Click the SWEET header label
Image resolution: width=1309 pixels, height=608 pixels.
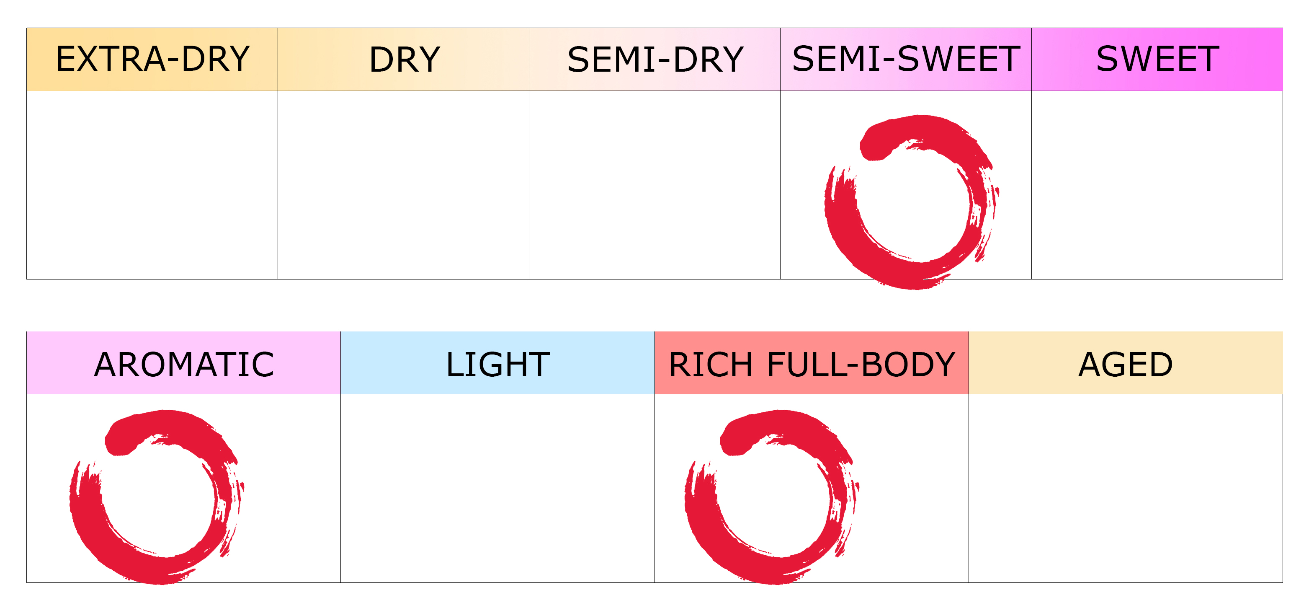point(1157,60)
